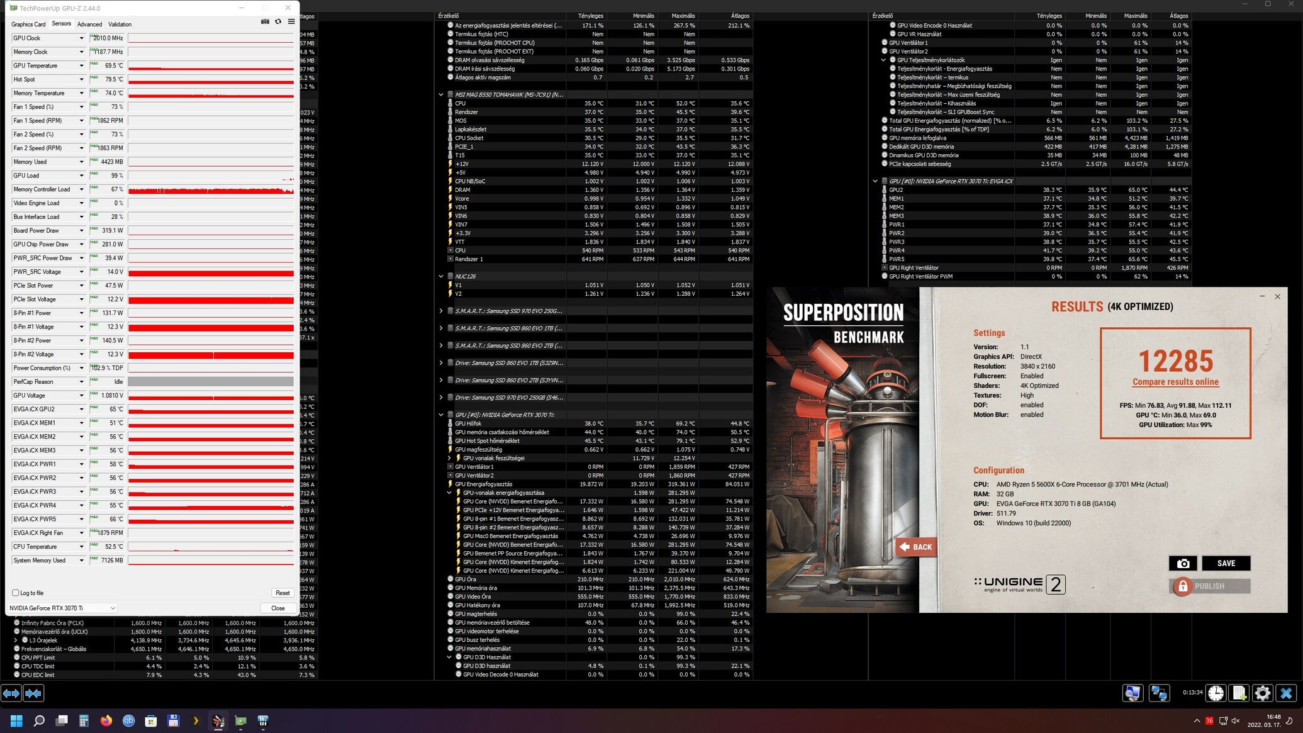Image resolution: width=1303 pixels, height=733 pixels.
Task: Click the HWiNFO expand columns arrows icon
Action: 11,693
